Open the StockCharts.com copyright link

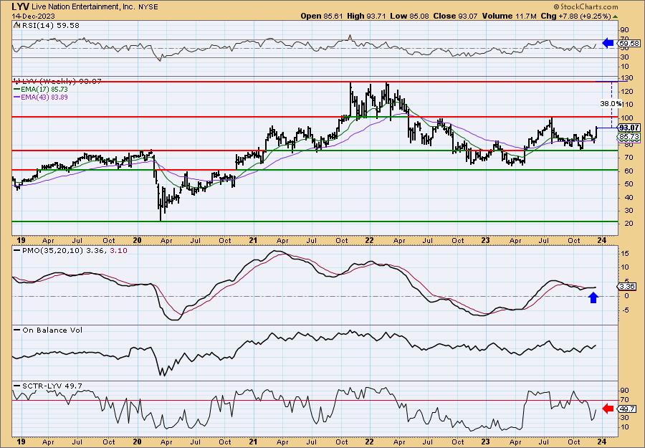pyautogui.click(x=586, y=6)
